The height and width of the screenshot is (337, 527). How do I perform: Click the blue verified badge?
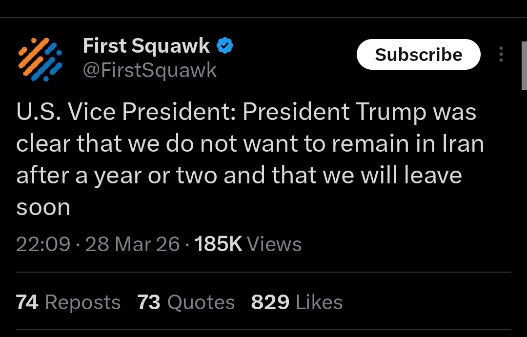[224, 46]
